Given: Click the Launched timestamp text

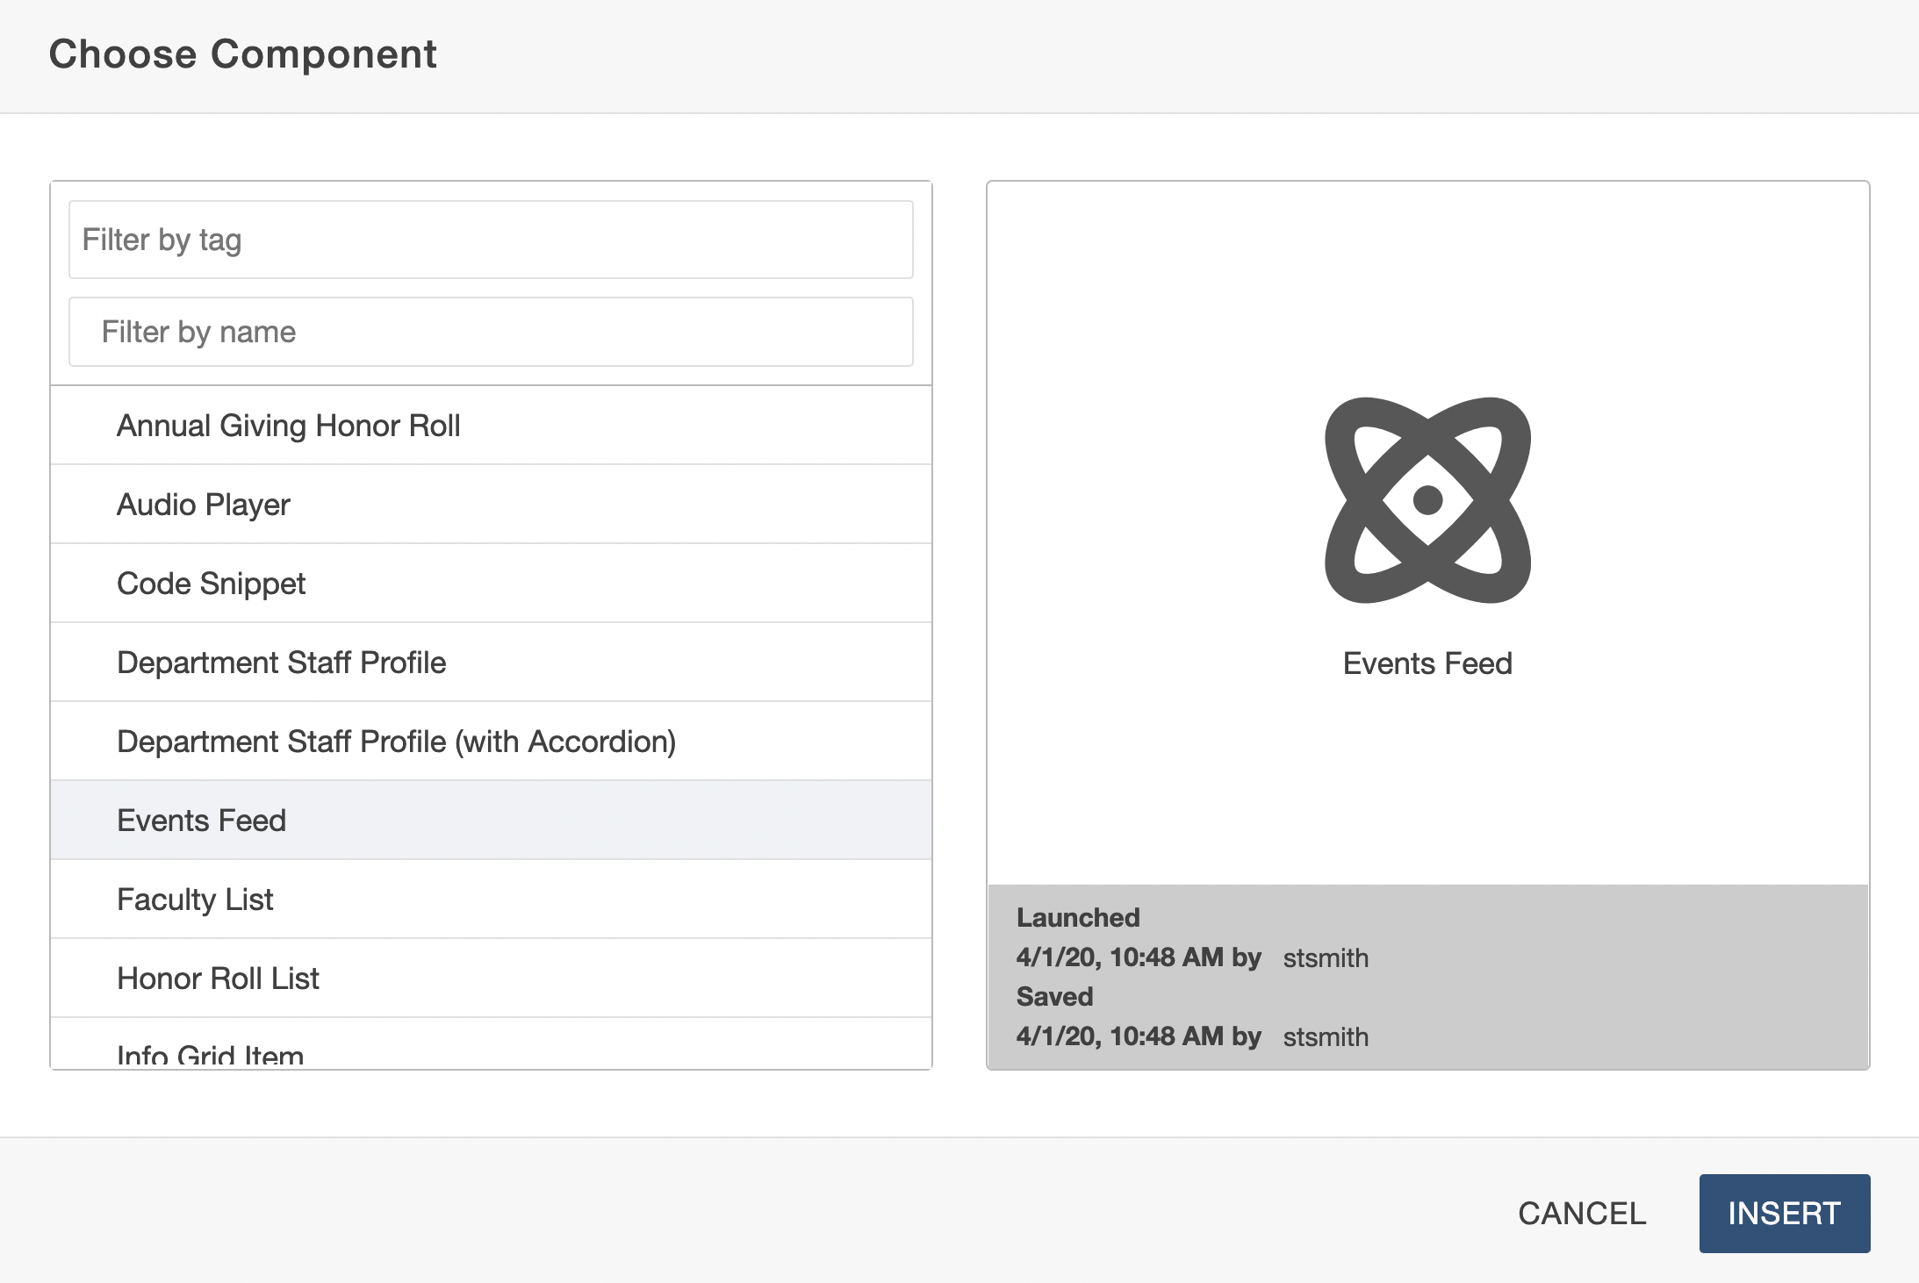Looking at the screenshot, I should (1139, 957).
